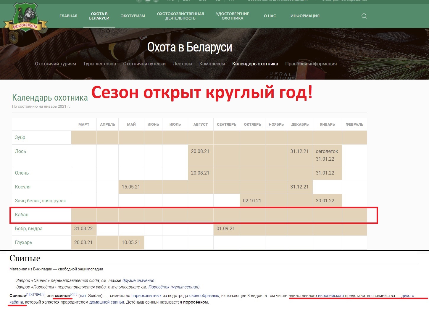Open the ГЛАВНАЯ menu item
The width and height of the screenshot is (429, 313).
coord(68,16)
